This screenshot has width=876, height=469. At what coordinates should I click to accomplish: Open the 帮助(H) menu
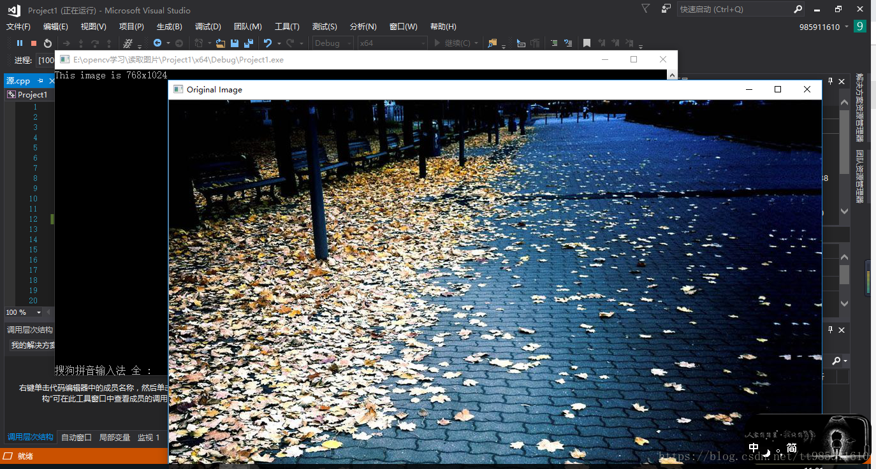click(x=443, y=27)
